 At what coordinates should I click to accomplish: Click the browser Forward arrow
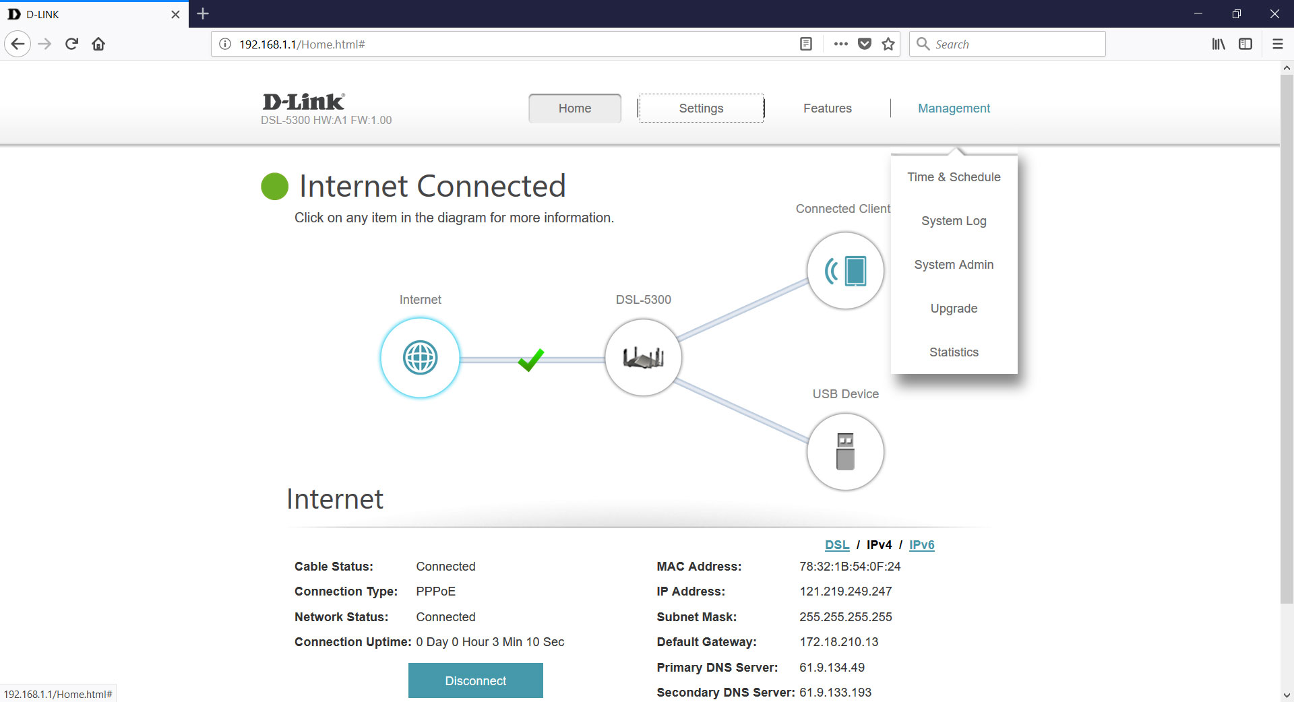click(44, 44)
